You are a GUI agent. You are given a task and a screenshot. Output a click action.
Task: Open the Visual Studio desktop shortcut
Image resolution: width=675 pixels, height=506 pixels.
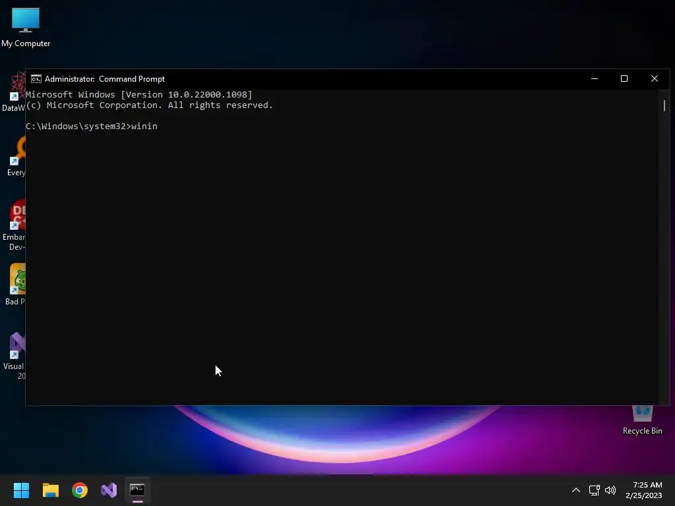[15, 356]
